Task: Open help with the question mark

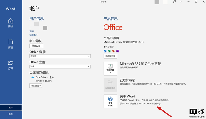Action: (181, 2)
